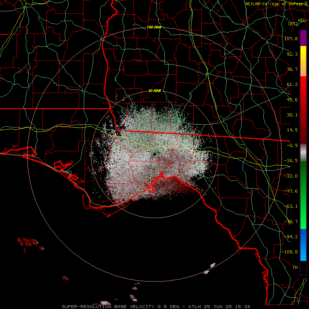Click the -47.6 velocity scale value

[x=291, y=191]
